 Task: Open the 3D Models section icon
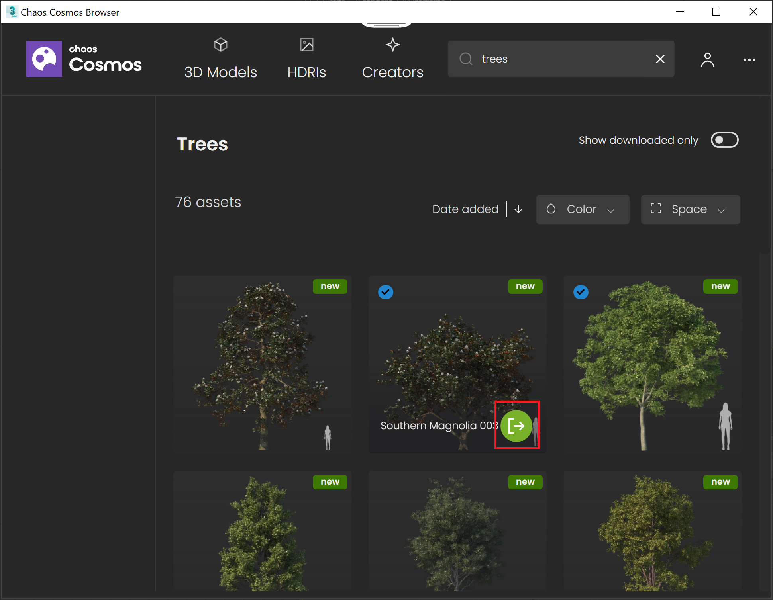[x=220, y=45]
